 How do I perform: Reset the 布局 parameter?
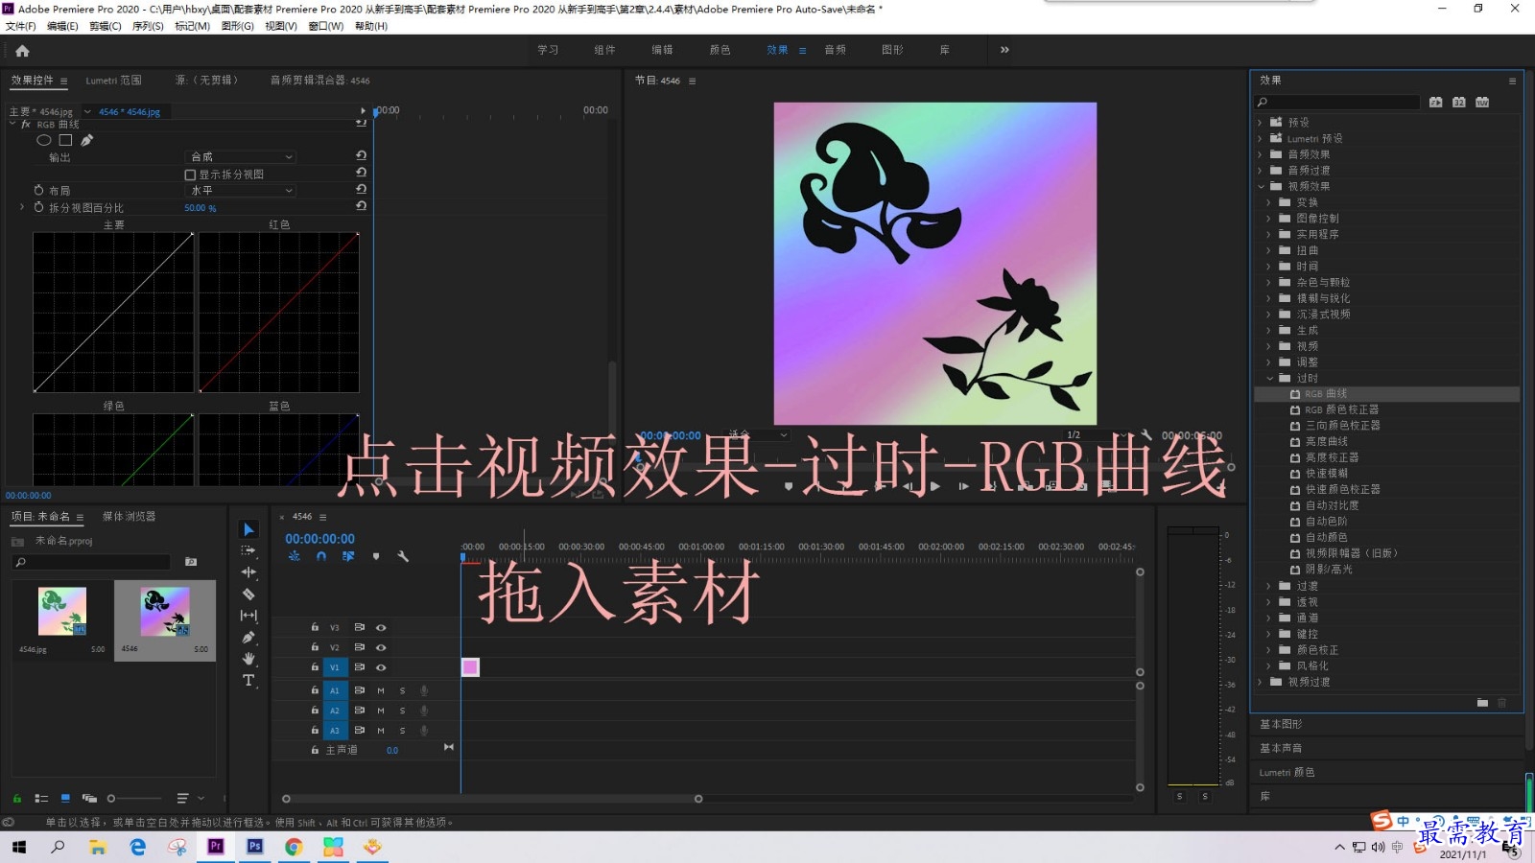(x=361, y=189)
